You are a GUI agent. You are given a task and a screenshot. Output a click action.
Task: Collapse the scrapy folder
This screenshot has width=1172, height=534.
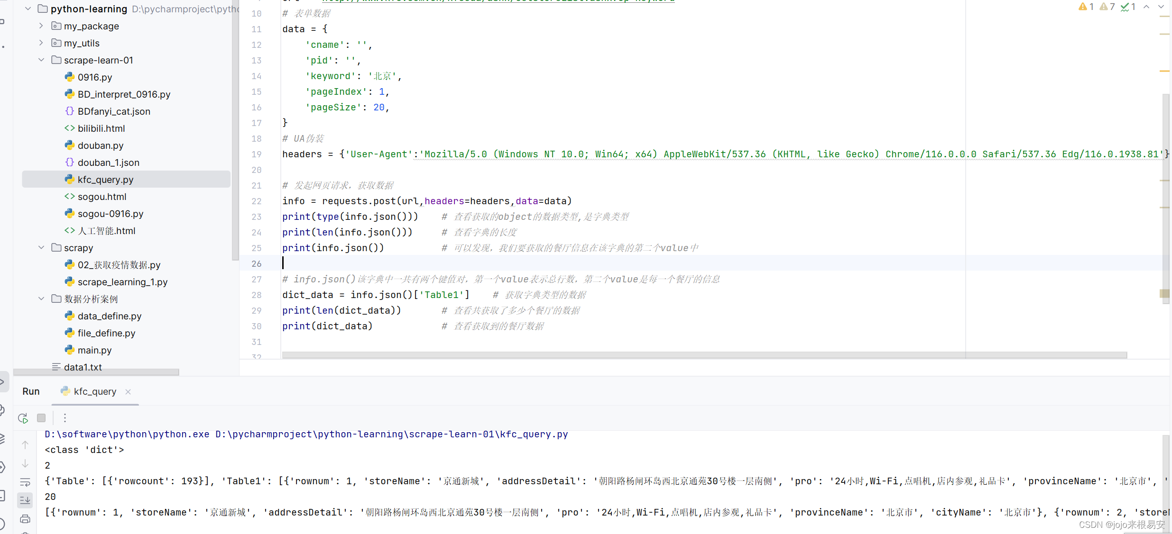point(41,248)
